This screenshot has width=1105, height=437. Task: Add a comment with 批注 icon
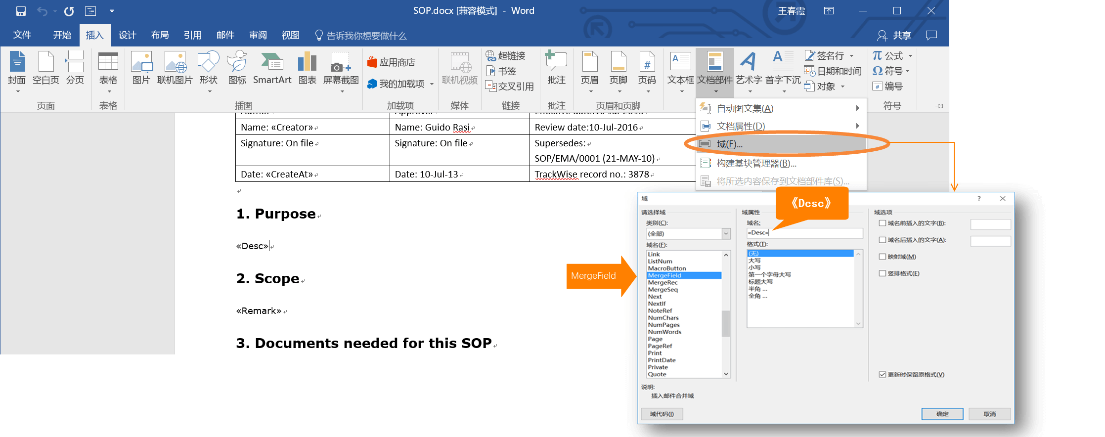point(556,68)
